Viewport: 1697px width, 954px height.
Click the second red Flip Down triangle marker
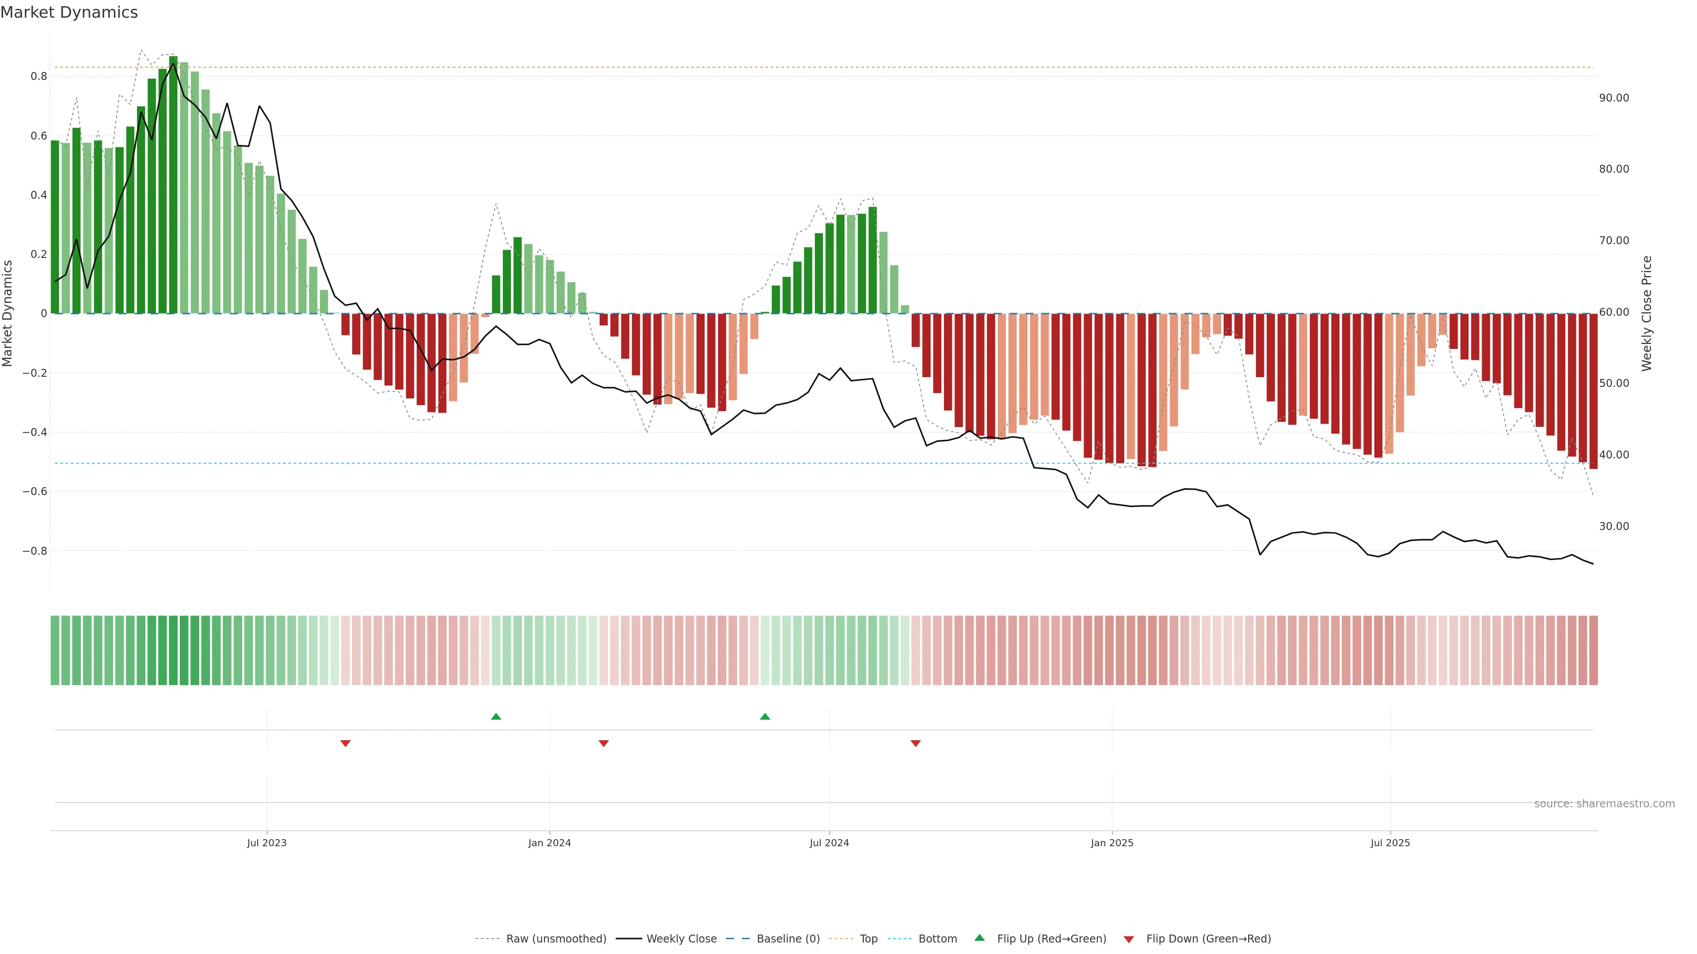[603, 743]
